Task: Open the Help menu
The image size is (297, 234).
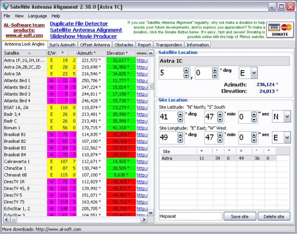Action: coord(56,16)
